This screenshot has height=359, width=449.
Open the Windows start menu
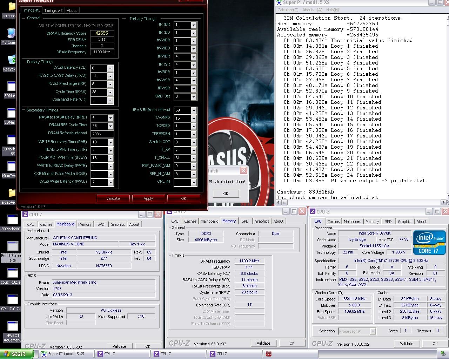(x=17, y=354)
